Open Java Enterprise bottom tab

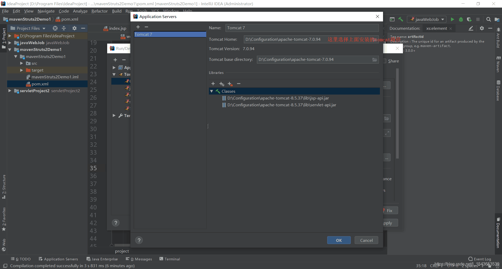pos(102,259)
